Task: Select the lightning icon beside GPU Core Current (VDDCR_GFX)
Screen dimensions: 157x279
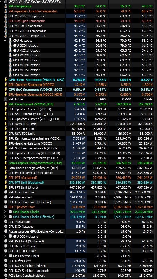Action: pos(6,104)
